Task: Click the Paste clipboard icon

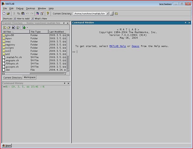Action: coord(23,13)
